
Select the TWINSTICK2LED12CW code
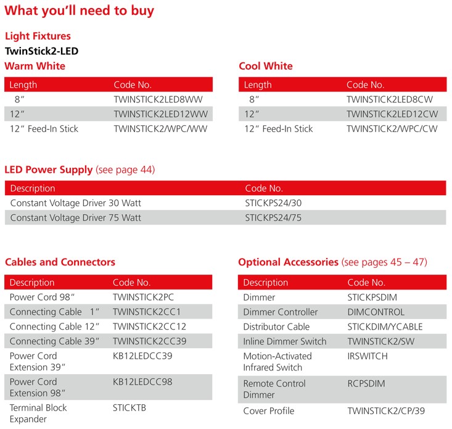392,114
